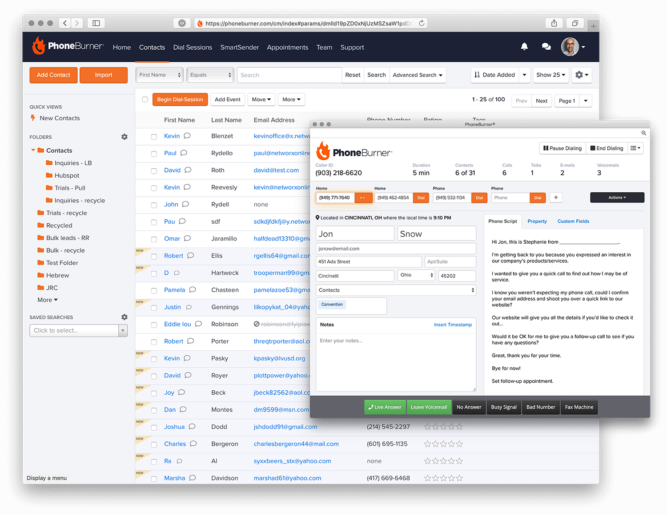667x515 pixels.
Task: Open the list options menu in dialer
Action: click(635, 148)
